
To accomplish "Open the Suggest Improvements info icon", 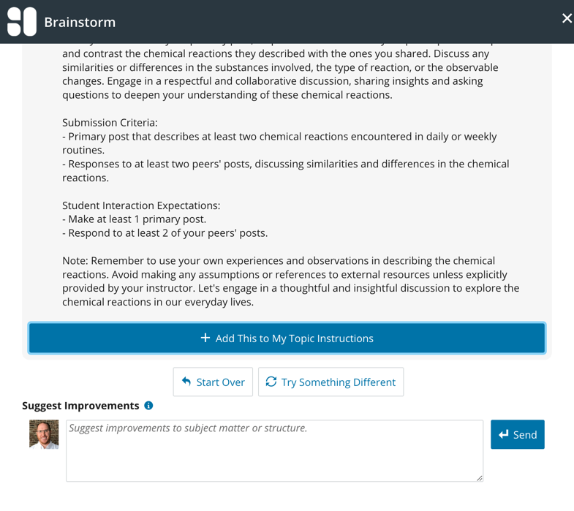I will [148, 406].
